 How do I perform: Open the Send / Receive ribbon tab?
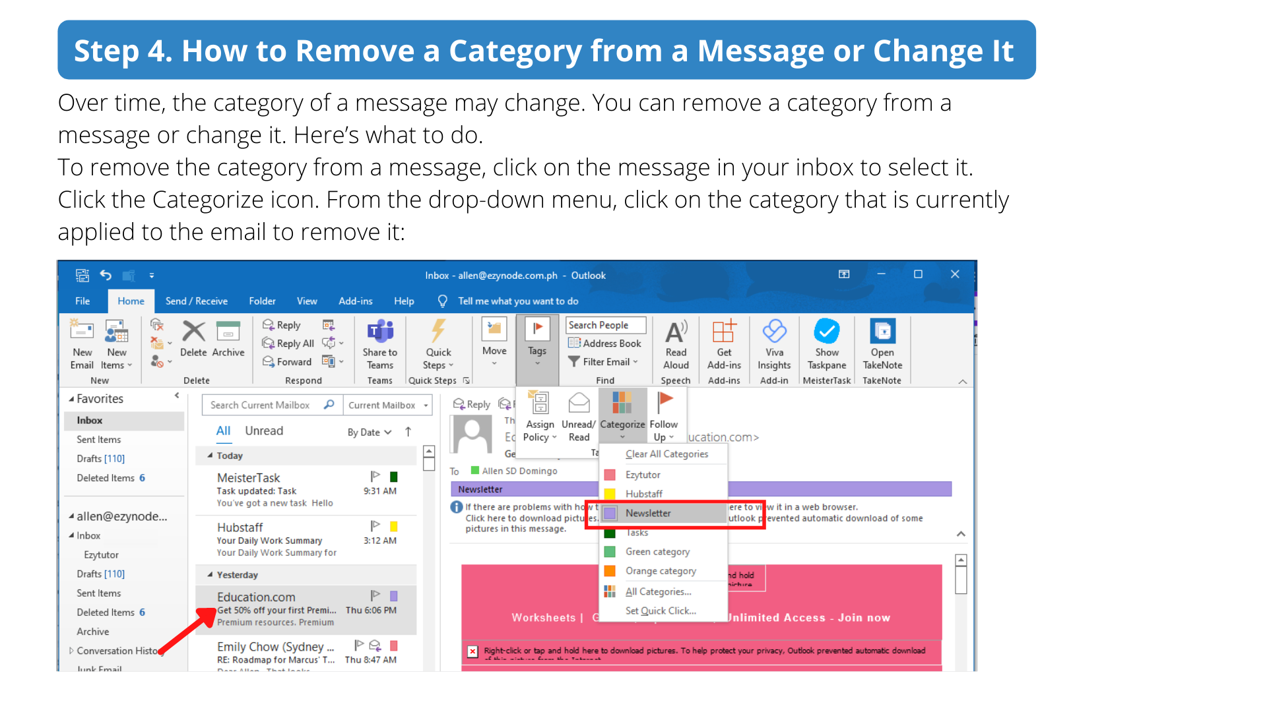[196, 301]
